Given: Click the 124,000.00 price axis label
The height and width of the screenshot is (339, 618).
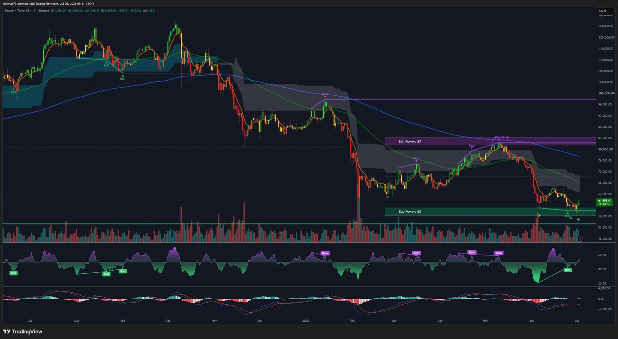Looking at the screenshot, I should pyautogui.click(x=606, y=26).
